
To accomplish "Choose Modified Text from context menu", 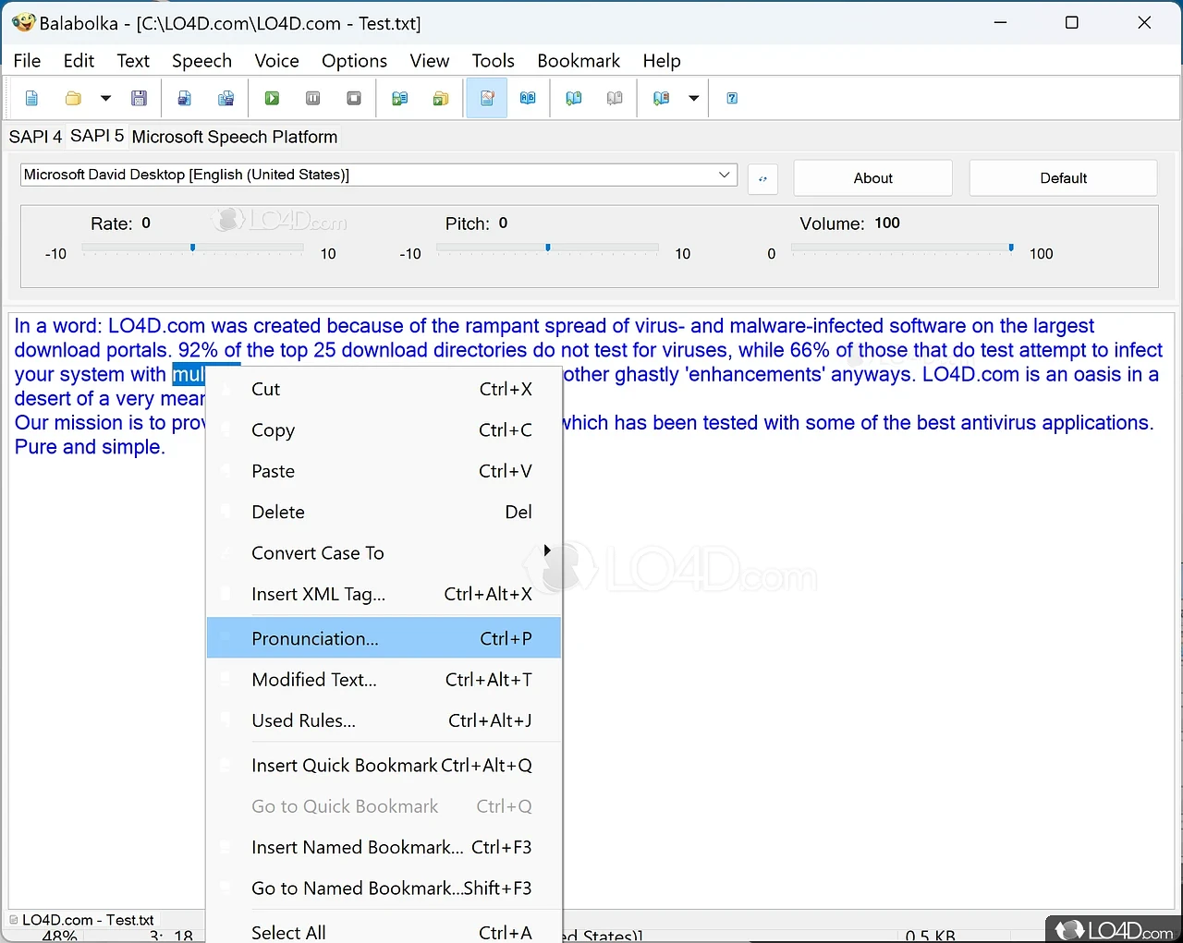I will coord(384,680).
